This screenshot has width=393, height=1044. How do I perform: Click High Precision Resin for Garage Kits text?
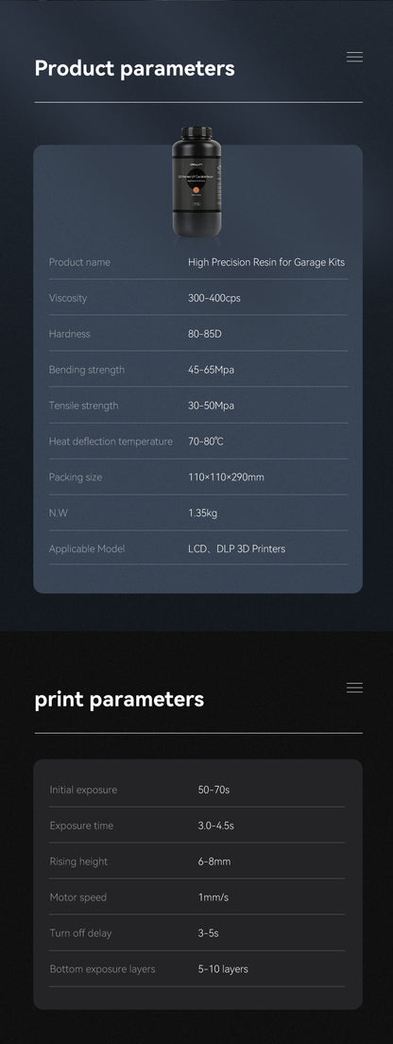pos(266,262)
